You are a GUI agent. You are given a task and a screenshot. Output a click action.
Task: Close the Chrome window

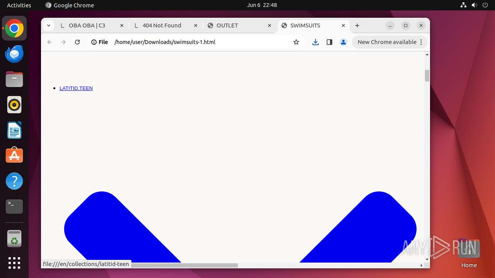(421, 25)
